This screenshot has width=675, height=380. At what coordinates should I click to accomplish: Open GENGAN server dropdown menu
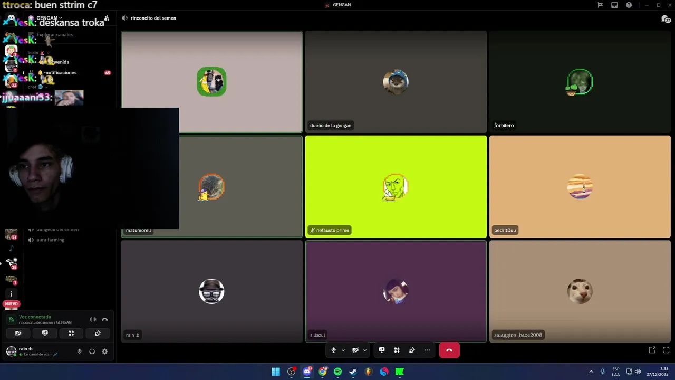[49, 18]
